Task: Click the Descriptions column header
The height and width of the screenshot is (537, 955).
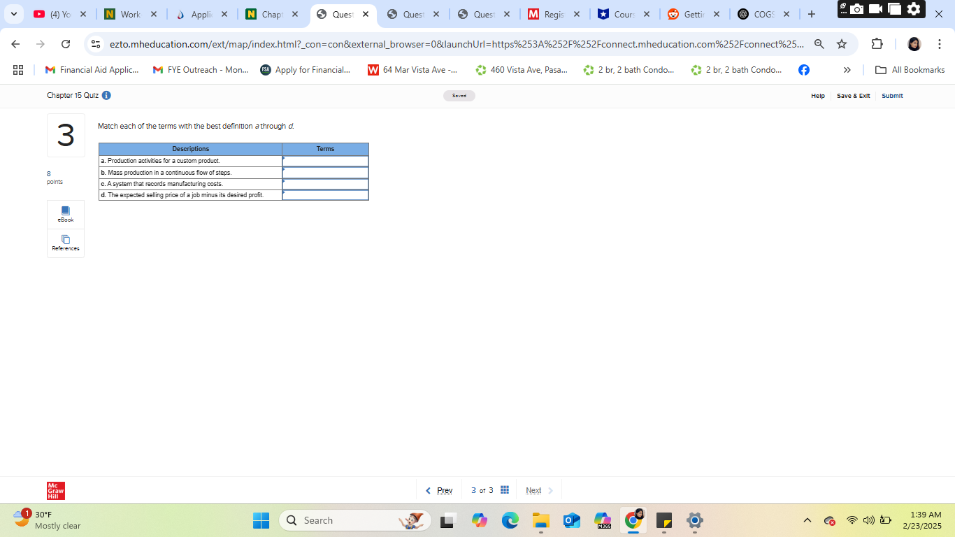Action: (190, 149)
